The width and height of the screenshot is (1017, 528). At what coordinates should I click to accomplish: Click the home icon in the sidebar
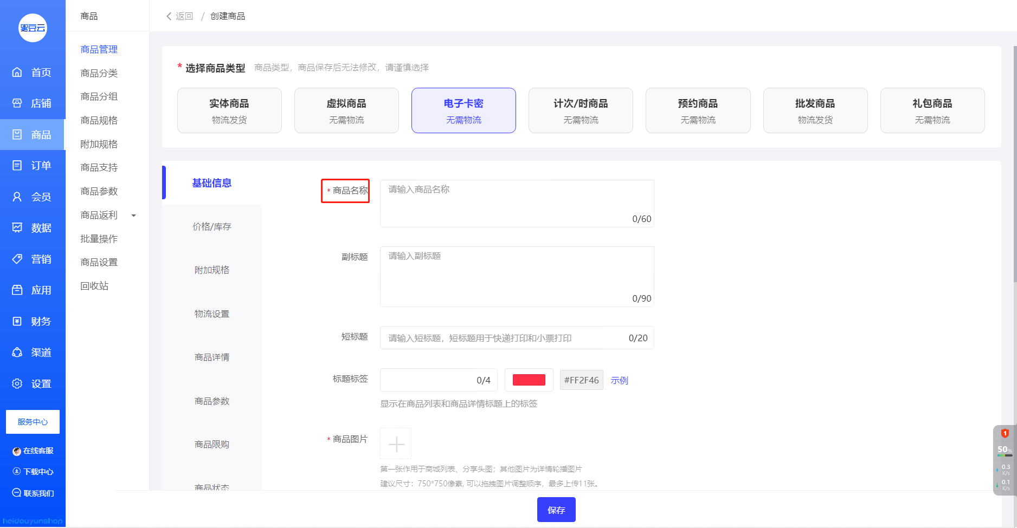click(x=17, y=72)
